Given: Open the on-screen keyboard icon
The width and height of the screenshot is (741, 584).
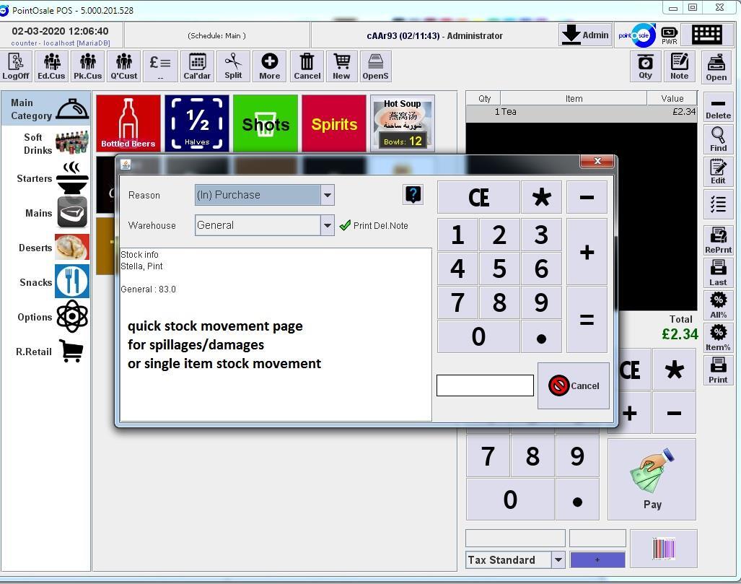Looking at the screenshot, I should click(707, 35).
